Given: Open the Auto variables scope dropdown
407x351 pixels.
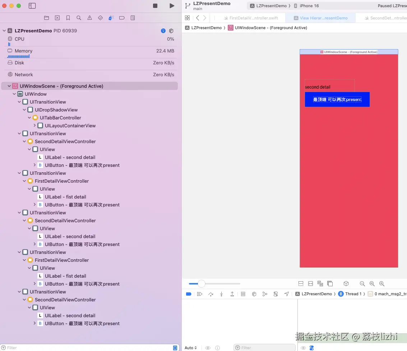Looking at the screenshot, I should (191, 348).
